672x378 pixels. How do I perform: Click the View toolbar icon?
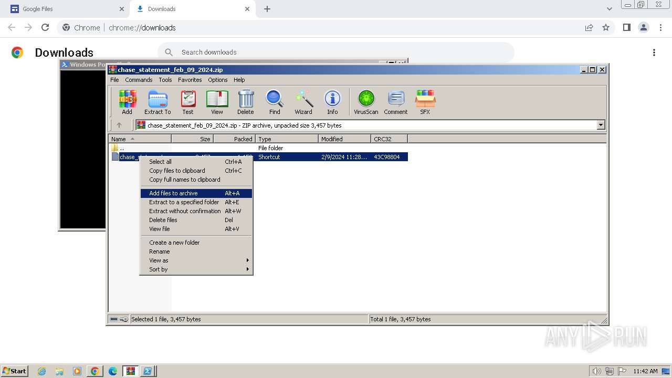coord(217,102)
